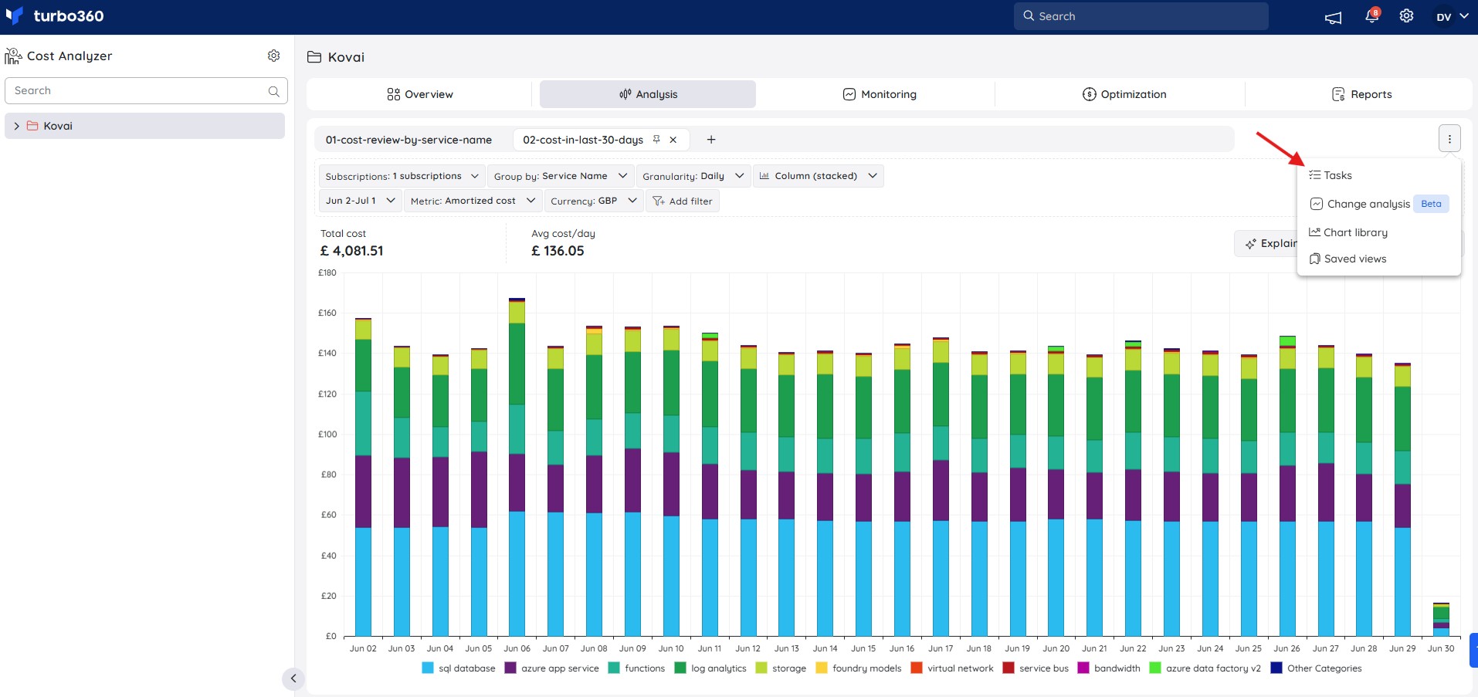Open the Currency GBP dropdown
The width and height of the screenshot is (1478, 697).
pyautogui.click(x=593, y=201)
